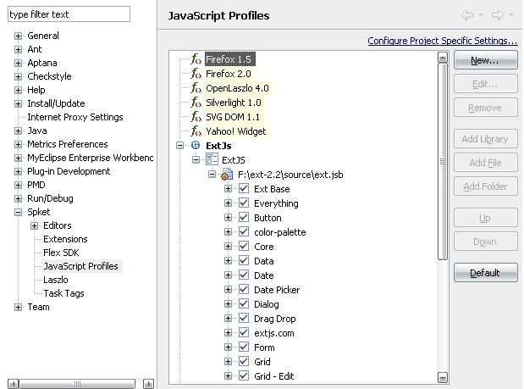
Task: Toggle the Date Picker checkbox
Action: 244,289
